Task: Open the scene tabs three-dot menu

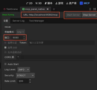Action: click(90, 9)
